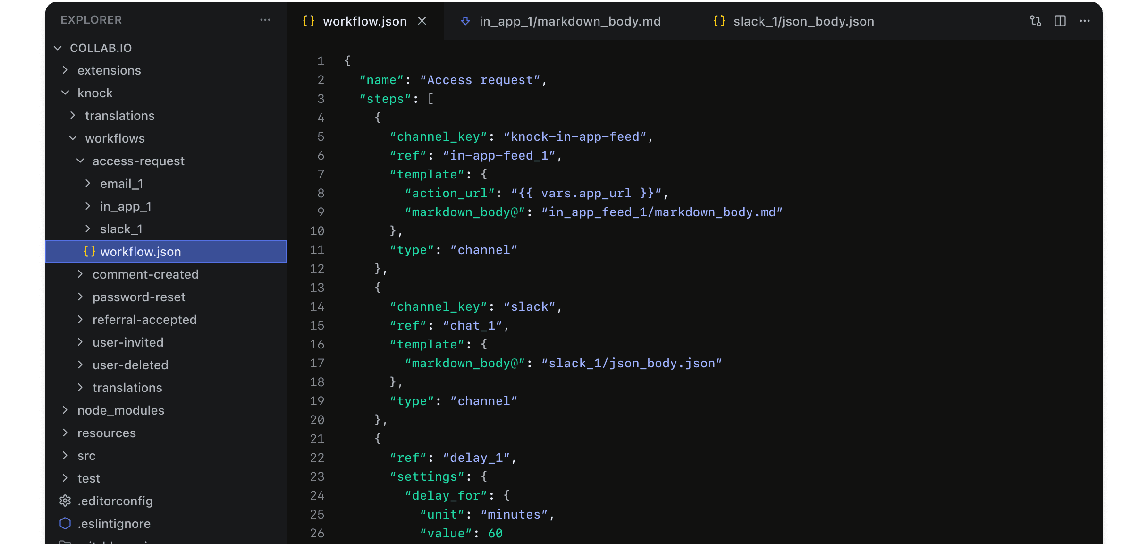Click the download arrow icon on markdown_body.md tab
Image resolution: width=1148 pixels, height=544 pixels.
[x=466, y=21]
